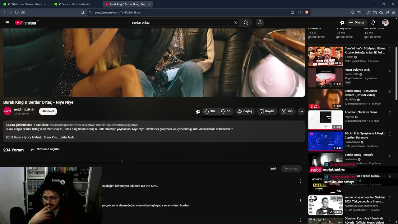Bookmark this page via address bar icon
This screenshot has height=224, width=398.
pyautogui.click(x=82, y=12)
